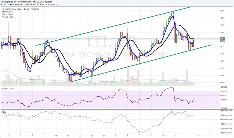Screen dimensions: 234x138
Task: Click 5.70 on the price axis
Action: [222, 25]
